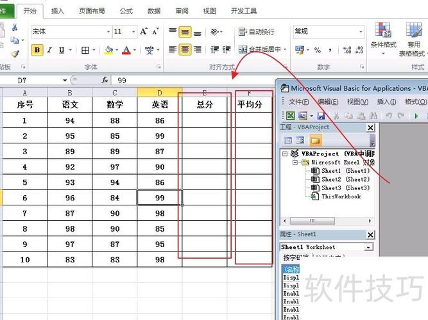
Task: Toggle Underline formatting
Action: (x=62, y=50)
